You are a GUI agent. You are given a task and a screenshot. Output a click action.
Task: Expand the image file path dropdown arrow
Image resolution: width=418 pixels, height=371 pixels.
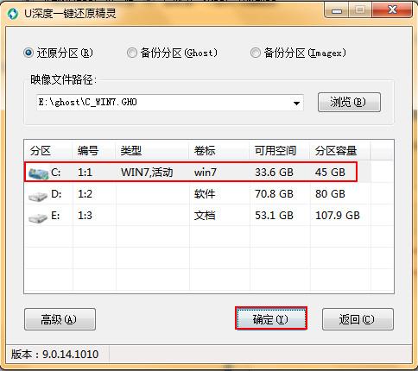tap(296, 103)
